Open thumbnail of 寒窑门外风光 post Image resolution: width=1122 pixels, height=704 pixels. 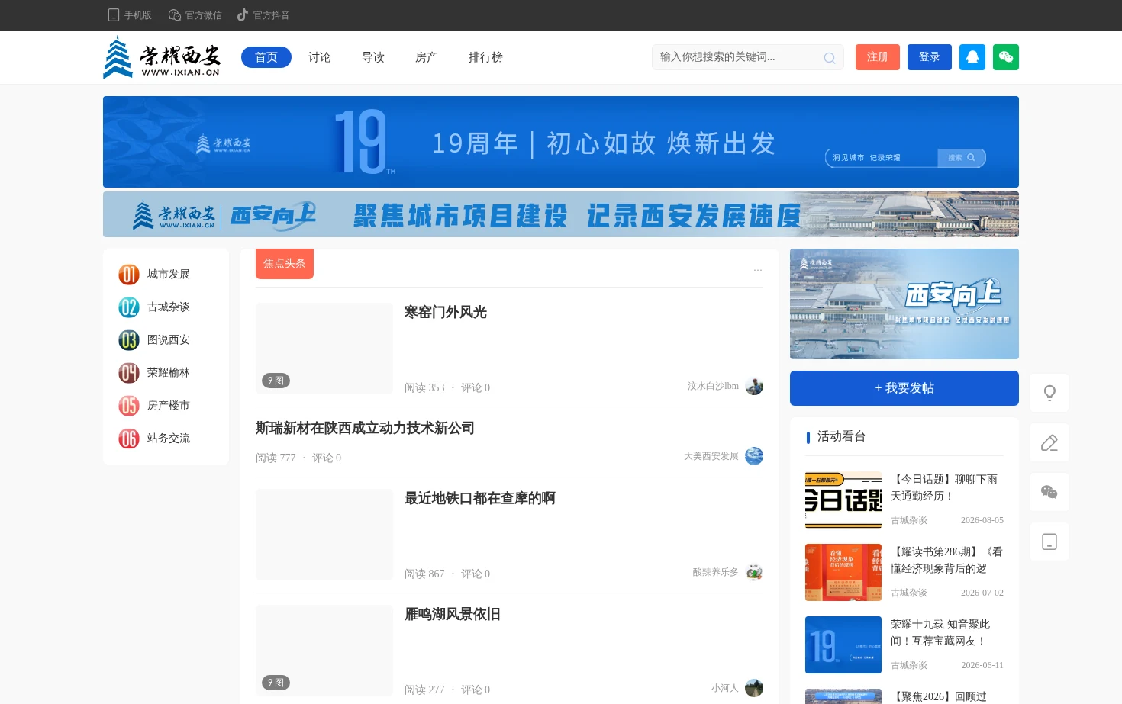click(x=324, y=349)
